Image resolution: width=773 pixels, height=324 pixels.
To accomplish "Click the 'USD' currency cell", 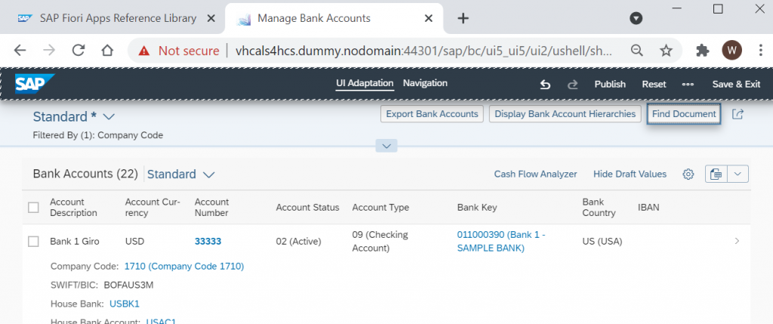I will pos(135,242).
